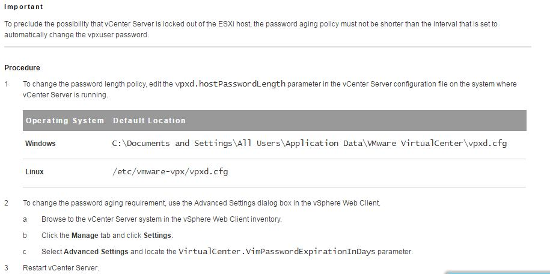Click the "Linux" table row label
This screenshot has height=274, width=550.
pyautogui.click(x=34, y=172)
